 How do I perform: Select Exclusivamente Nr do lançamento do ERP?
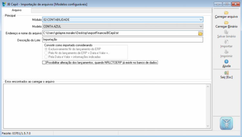point(46,49)
